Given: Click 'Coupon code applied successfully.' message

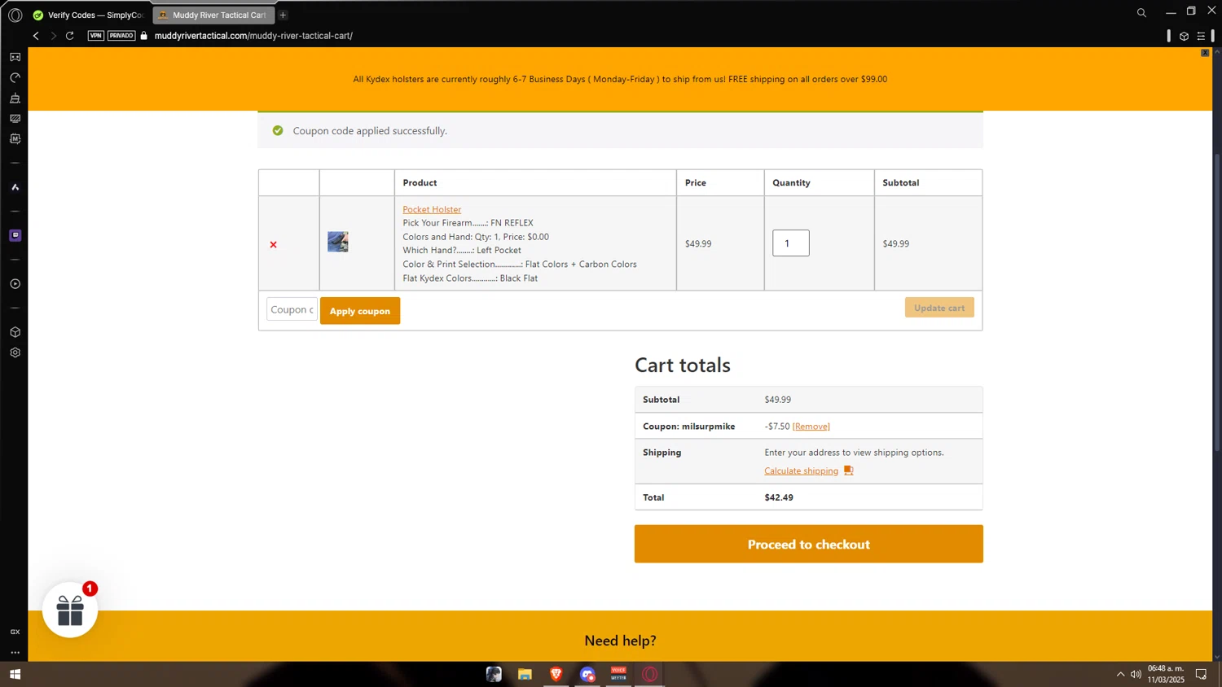Looking at the screenshot, I should click(370, 130).
